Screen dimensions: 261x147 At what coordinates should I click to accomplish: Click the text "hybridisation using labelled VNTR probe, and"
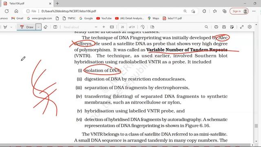(x=135, y=111)
